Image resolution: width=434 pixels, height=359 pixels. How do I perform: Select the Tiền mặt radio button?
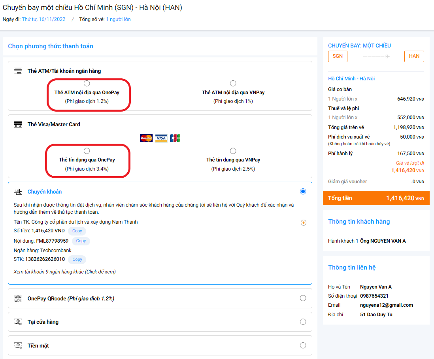pos(303,346)
